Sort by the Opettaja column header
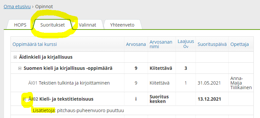Image resolution: width=260 pixels, height=118 pixels. pyautogui.click(x=239, y=44)
